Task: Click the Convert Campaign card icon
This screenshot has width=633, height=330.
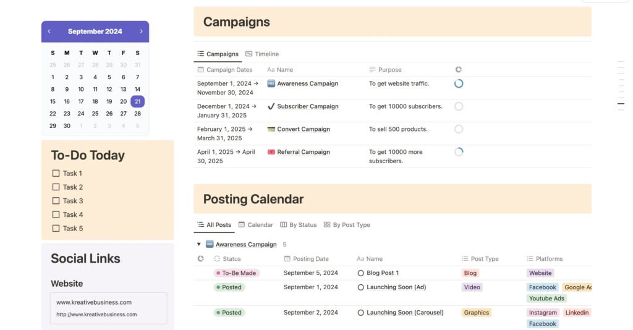Action: [271, 129]
